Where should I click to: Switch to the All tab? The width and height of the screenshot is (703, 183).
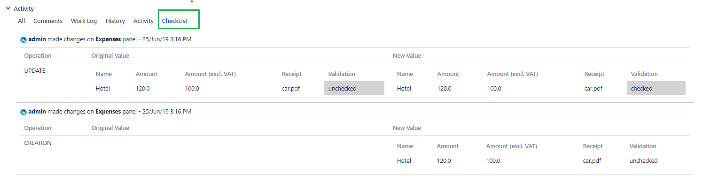pos(22,21)
